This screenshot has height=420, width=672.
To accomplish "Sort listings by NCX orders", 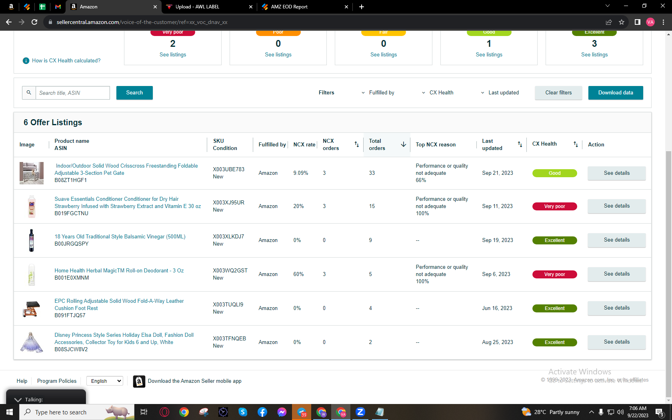I will [x=357, y=144].
